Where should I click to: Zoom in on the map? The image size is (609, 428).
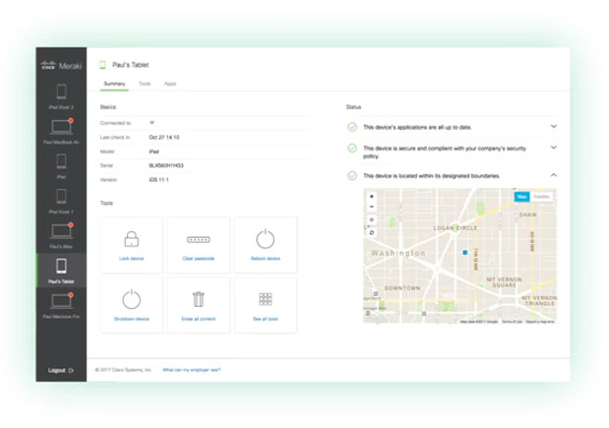coord(372,196)
